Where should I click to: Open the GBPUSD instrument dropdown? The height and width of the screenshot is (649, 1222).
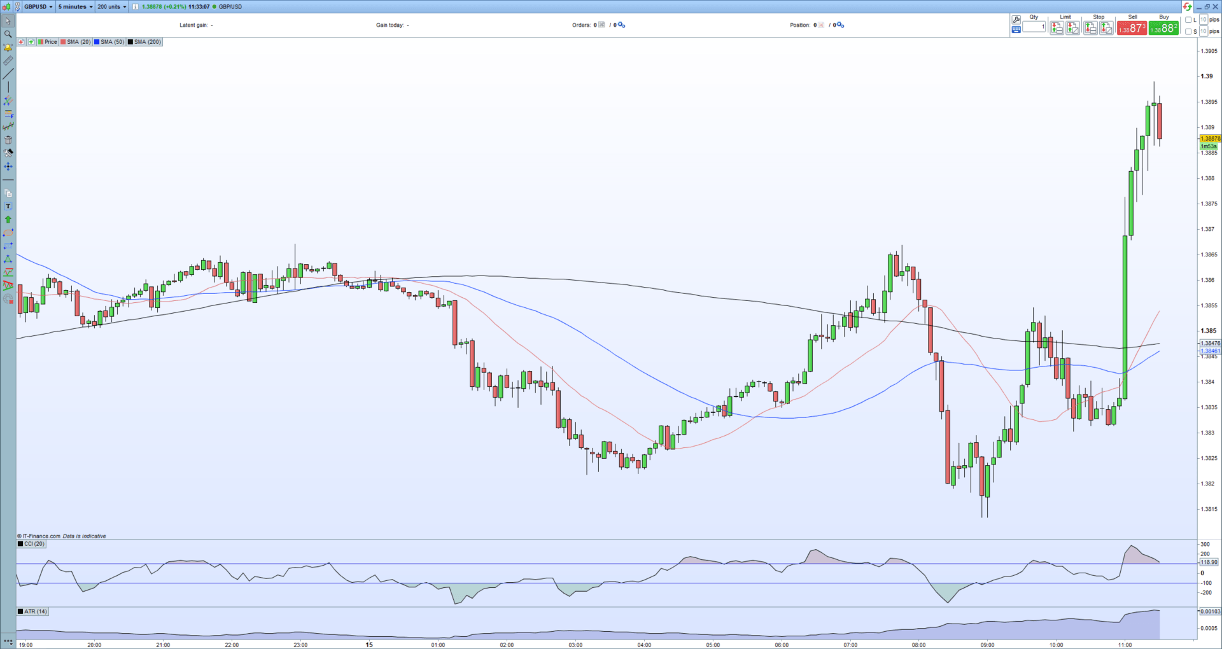pos(39,6)
